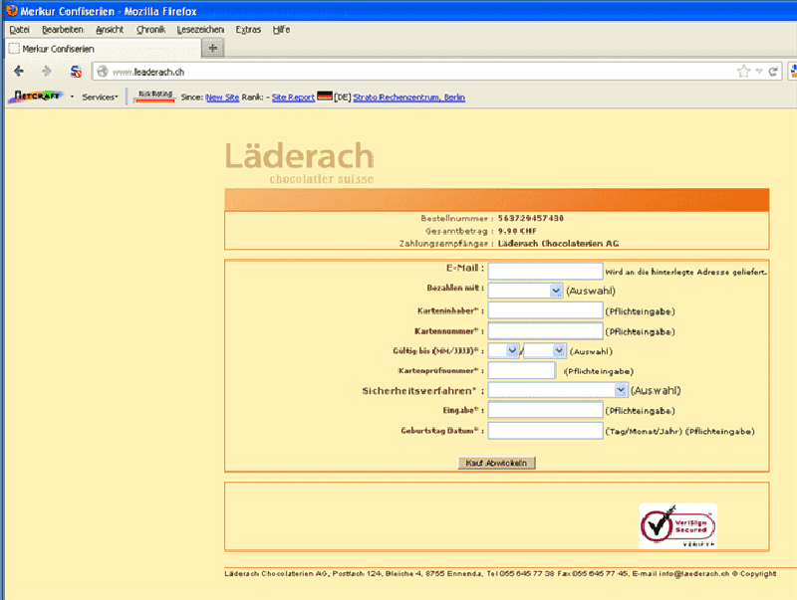This screenshot has width=797, height=600.
Task: Click the red S extension icon beside Forward
Action: tap(76, 72)
